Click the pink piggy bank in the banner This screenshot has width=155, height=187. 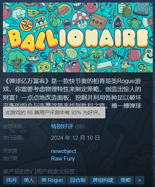pos(134,55)
